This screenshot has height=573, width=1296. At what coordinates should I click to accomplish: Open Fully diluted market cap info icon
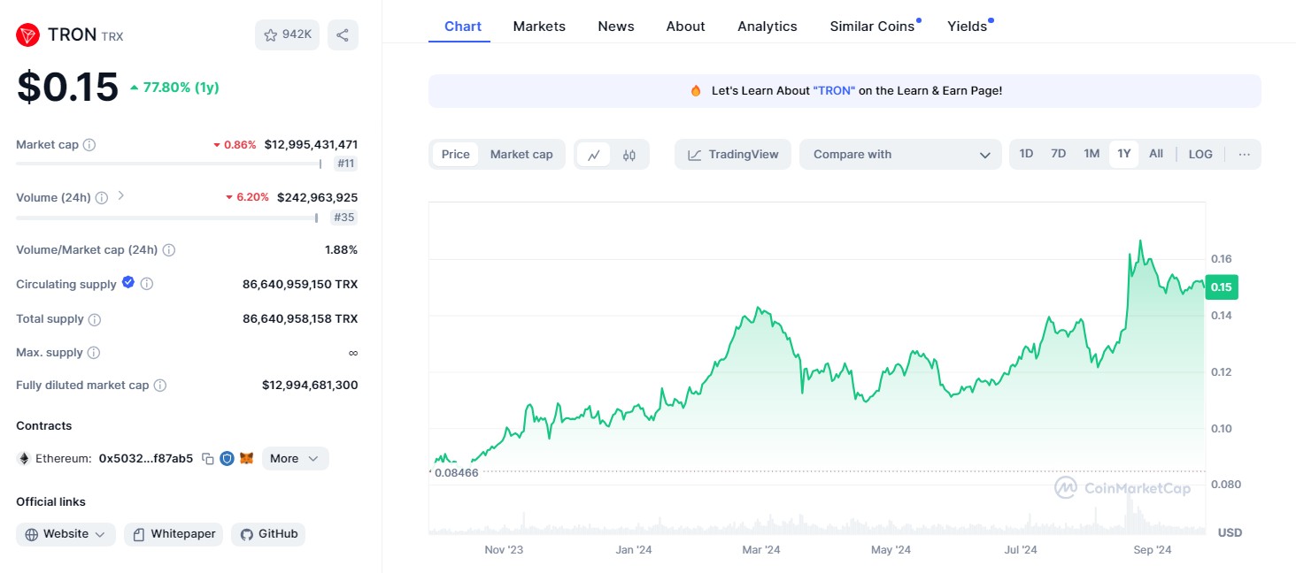pos(160,386)
